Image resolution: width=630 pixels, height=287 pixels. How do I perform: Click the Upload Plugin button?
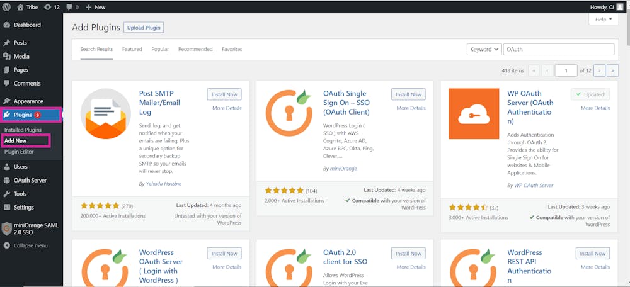(x=144, y=28)
